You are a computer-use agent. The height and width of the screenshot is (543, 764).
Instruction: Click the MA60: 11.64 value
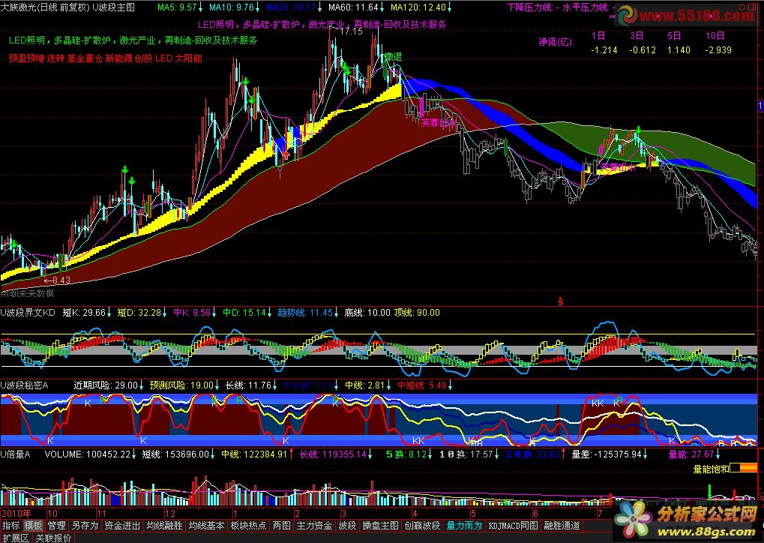355,7
